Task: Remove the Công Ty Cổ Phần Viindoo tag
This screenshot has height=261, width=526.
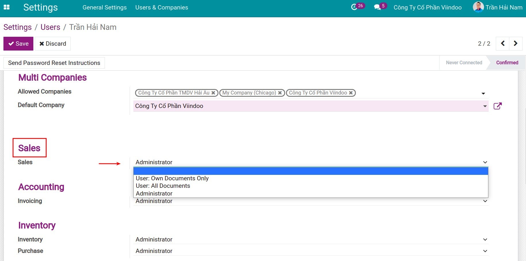Action: 351,92
